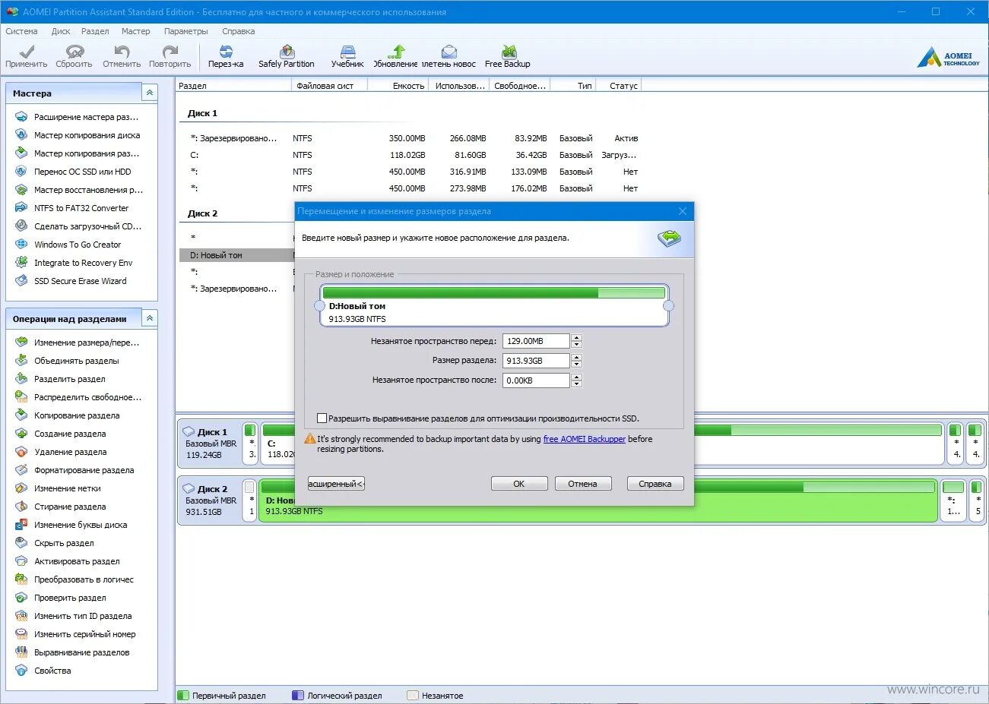The image size is (989, 704).
Task: Choose Выравнивание разделов operation
Action: click(x=81, y=652)
